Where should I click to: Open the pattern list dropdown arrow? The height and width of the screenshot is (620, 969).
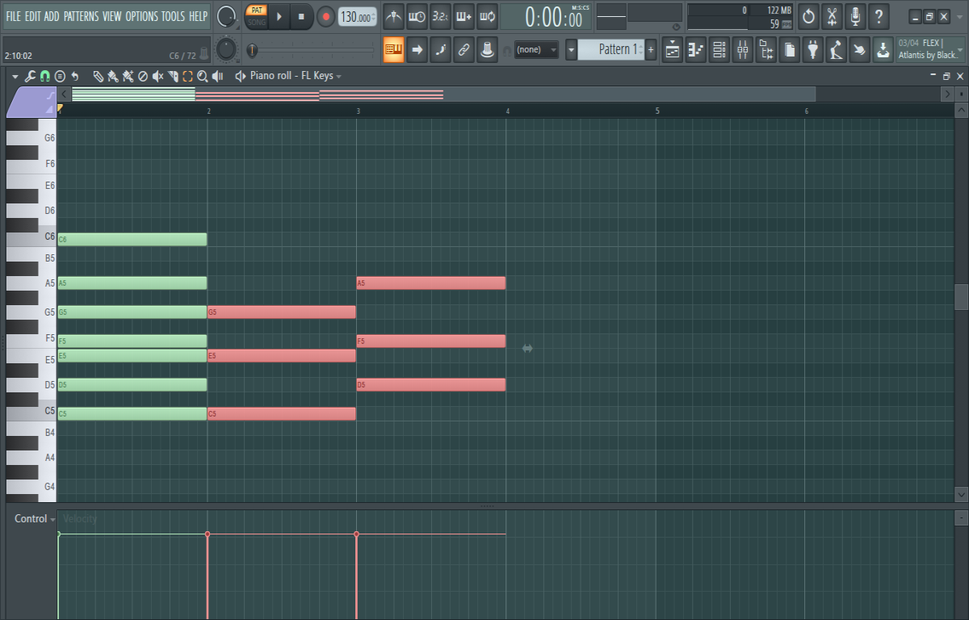[571, 49]
